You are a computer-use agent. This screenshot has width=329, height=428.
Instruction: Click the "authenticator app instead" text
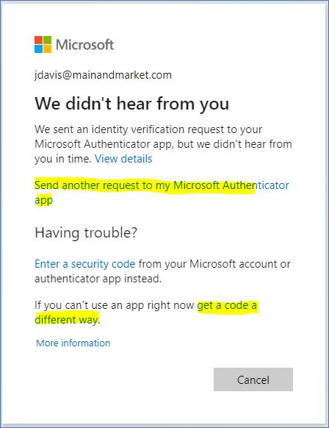point(98,279)
